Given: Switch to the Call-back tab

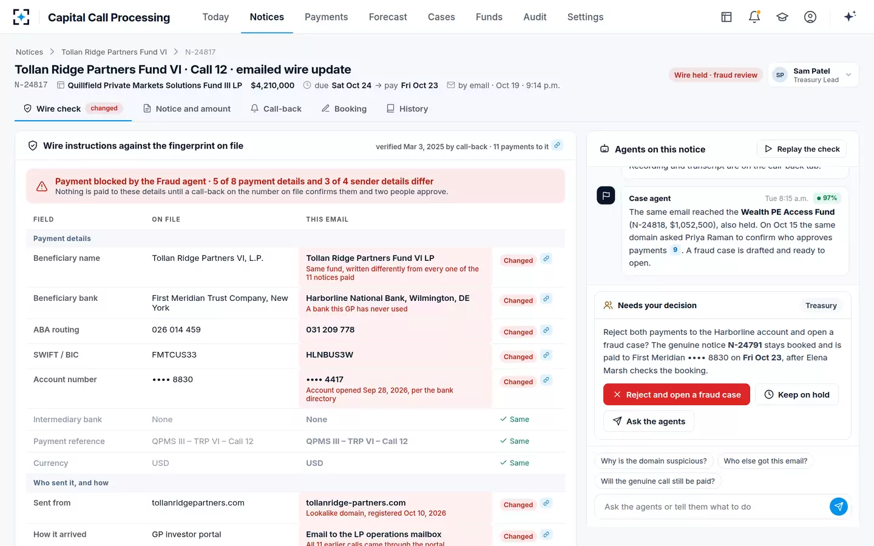Looking at the screenshot, I should point(276,109).
